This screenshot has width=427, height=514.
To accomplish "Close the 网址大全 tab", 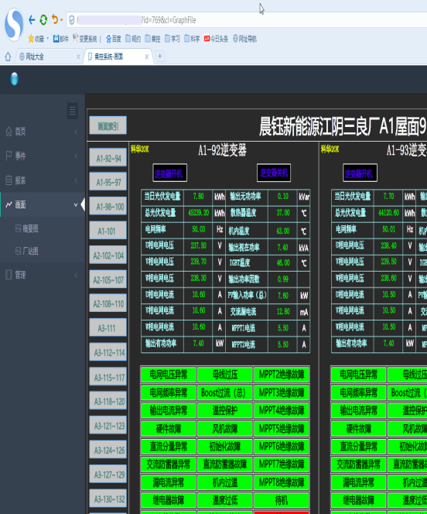I will [78, 57].
